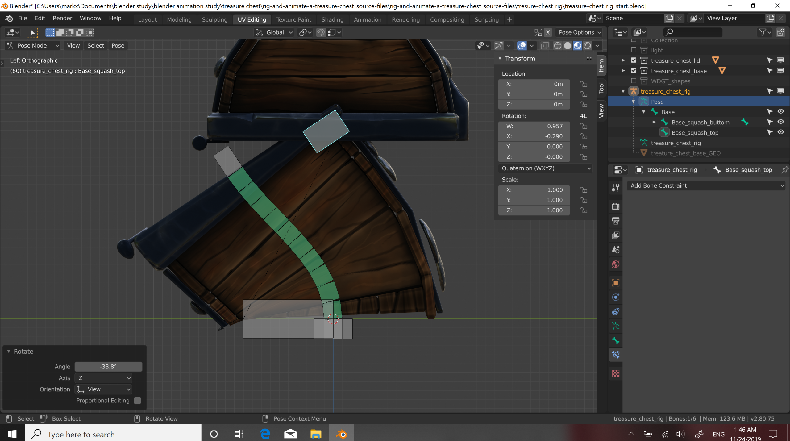Open the Pose menu in the viewport header
Image resolution: width=790 pixels, height=441 pixels.
tap(118, 46)
